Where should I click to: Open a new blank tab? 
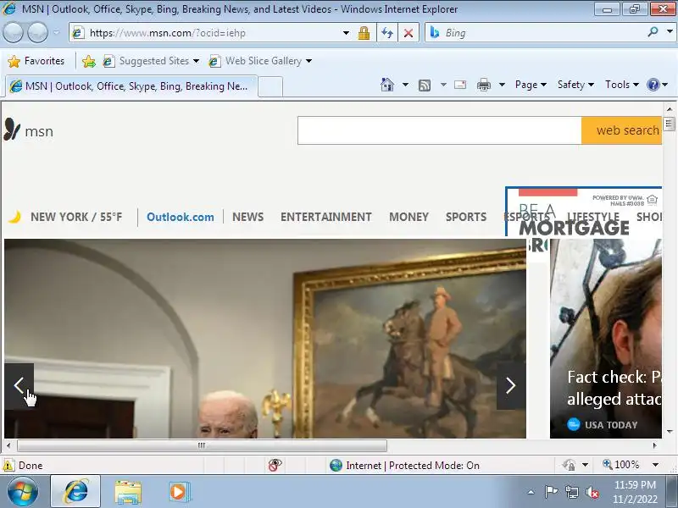270,87
